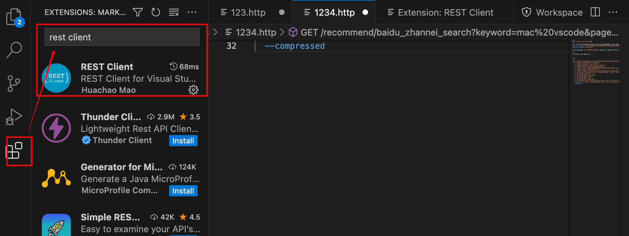Screen dimensions: 629x236
Task: Refresh the extensions list
Action: click(x=156, y=11)
